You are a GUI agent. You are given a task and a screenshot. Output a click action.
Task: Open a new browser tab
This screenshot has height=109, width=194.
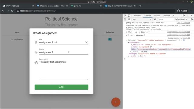pos(140,6)
